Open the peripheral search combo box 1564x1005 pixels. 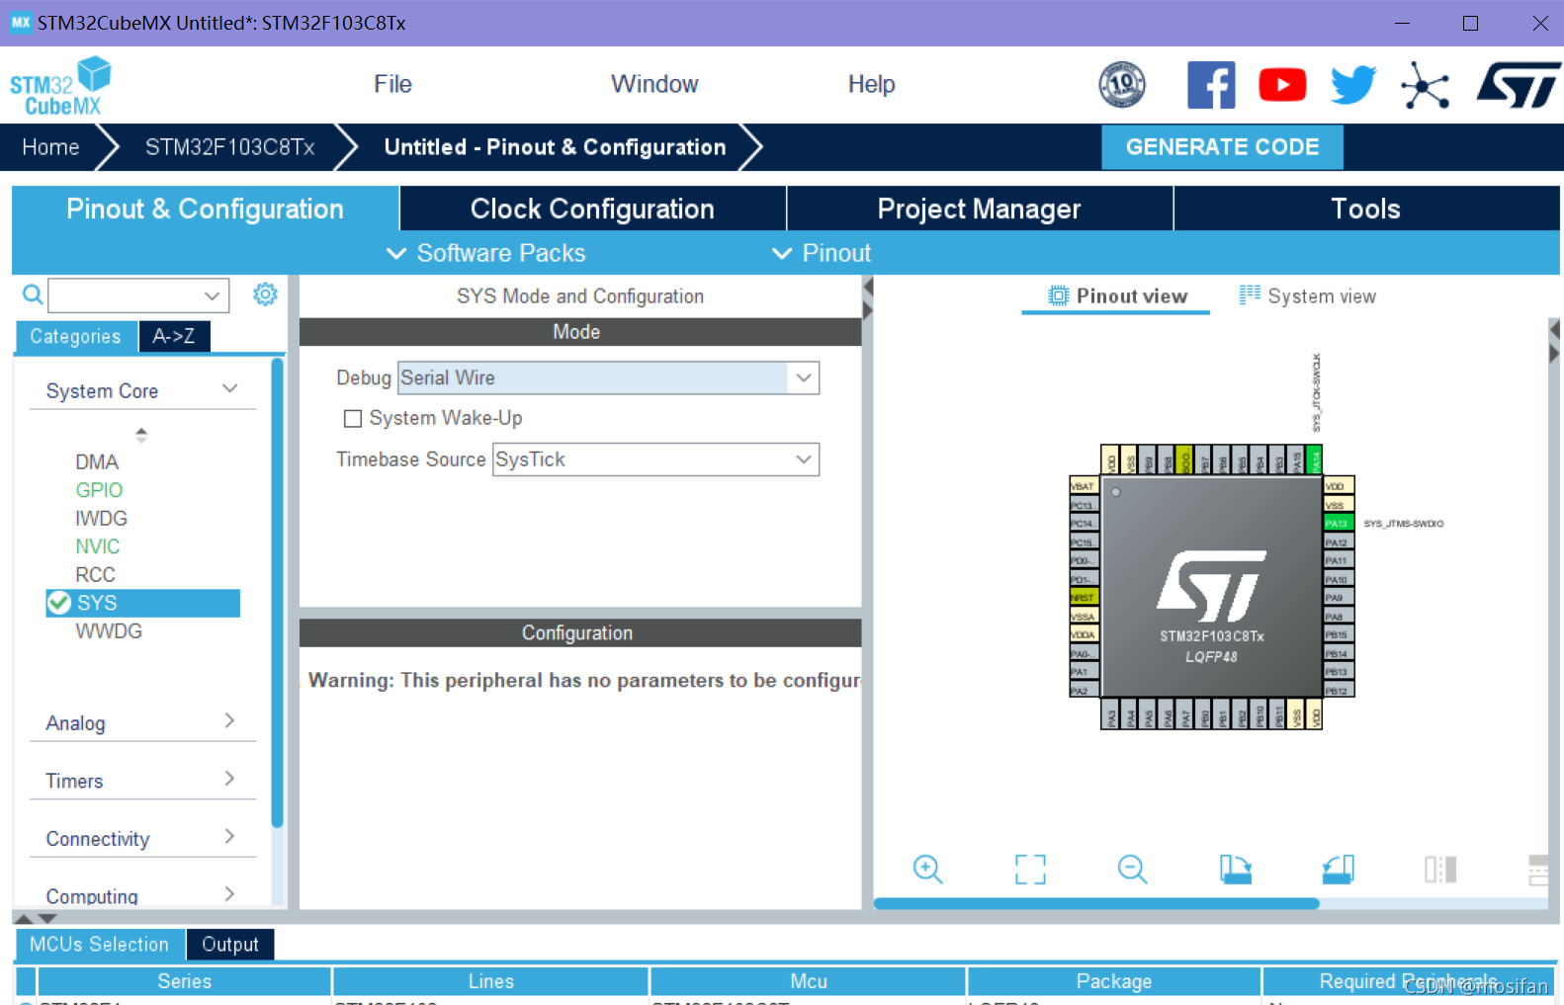point(138,294)
